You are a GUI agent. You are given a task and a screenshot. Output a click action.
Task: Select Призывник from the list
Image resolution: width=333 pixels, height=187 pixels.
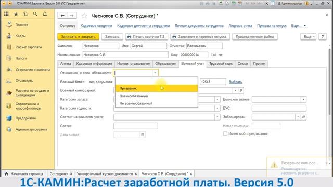pos(157,88)
